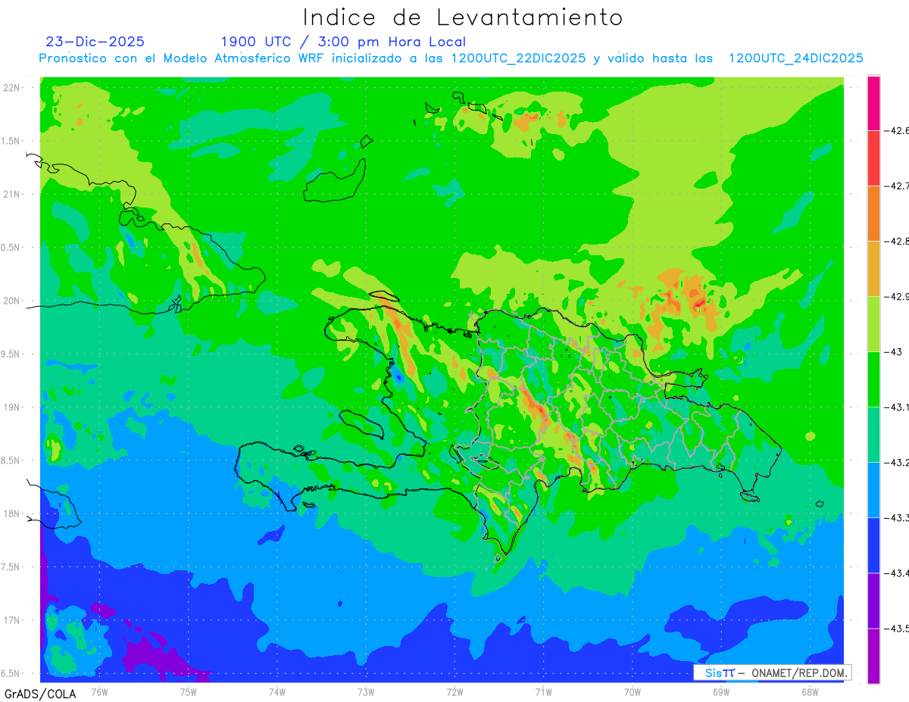Click the '21N' latitude label
The height and width of the screenshot is (702, 909).
pyautogui.click(x=13, y=194)
